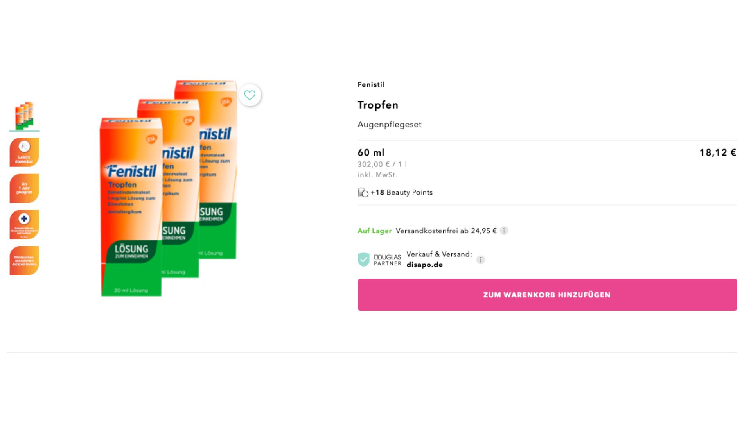The width and height of the screenshot is (751, 422).
Task: Click the 18,12 € price
Action: (x=717, y=152)
